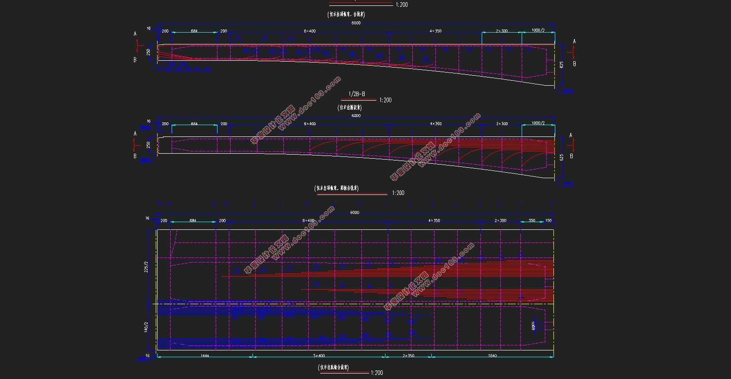Click the 250 height dimension in the top elevation

[x=148, y=52]
